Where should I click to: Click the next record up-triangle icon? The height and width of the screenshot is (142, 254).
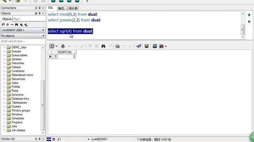pos(131,47)
